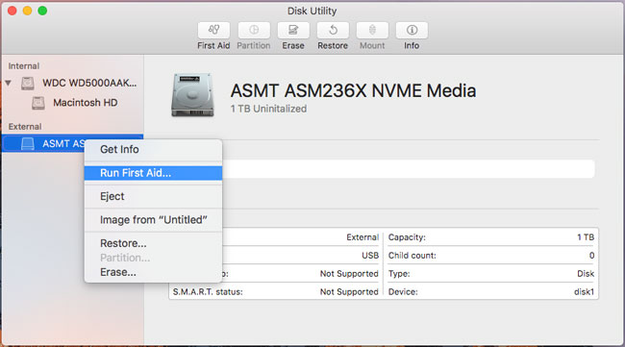Choose Partition… from context menu

pos(153,258)
